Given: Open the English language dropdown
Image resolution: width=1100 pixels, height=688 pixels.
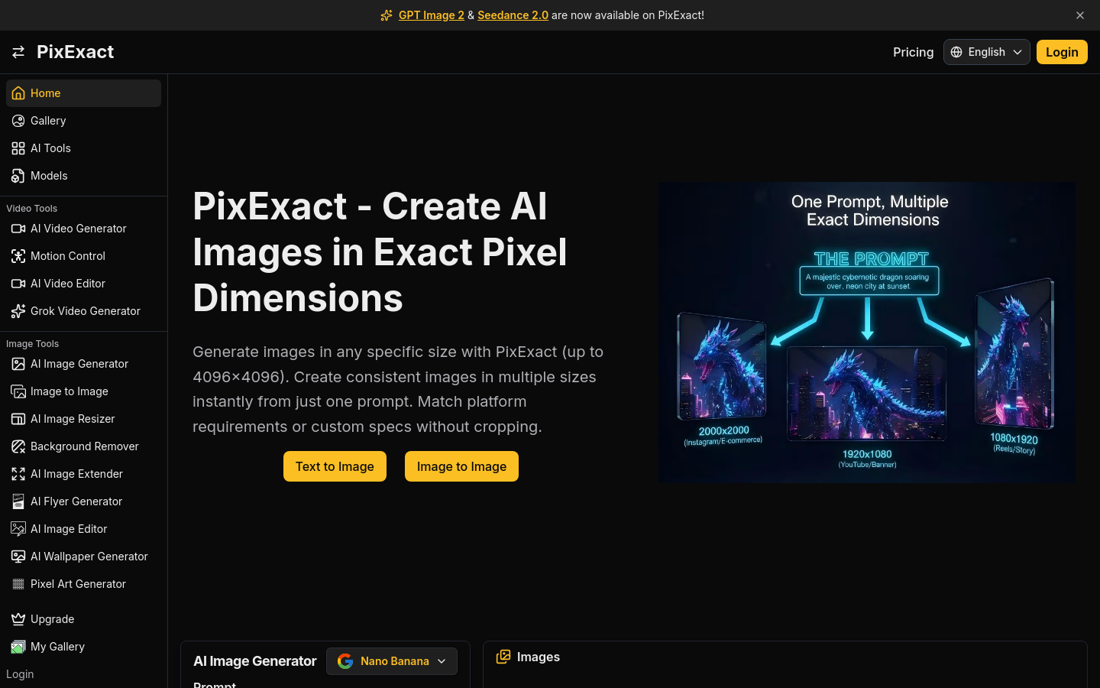Looking at the screenshot, I should point(986,52).
